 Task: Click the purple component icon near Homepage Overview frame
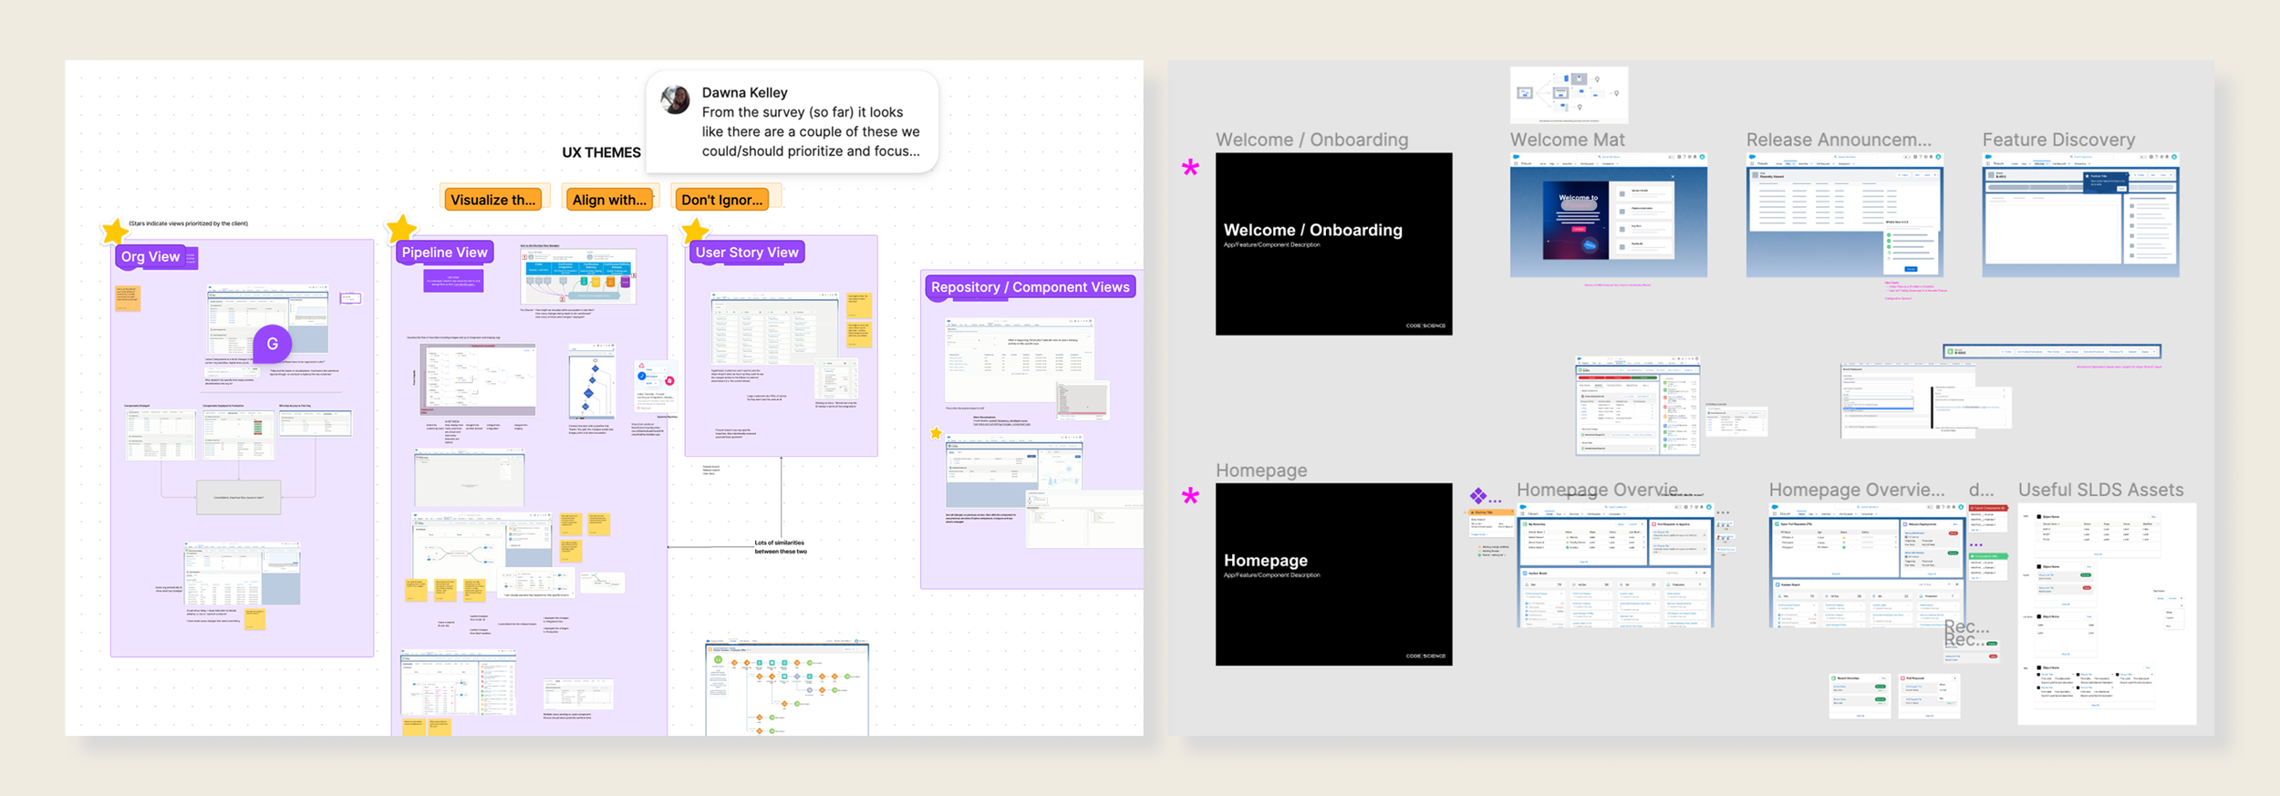1478,496
